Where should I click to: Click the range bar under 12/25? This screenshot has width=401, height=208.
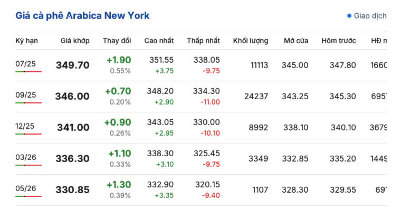[x=28, y=134]
